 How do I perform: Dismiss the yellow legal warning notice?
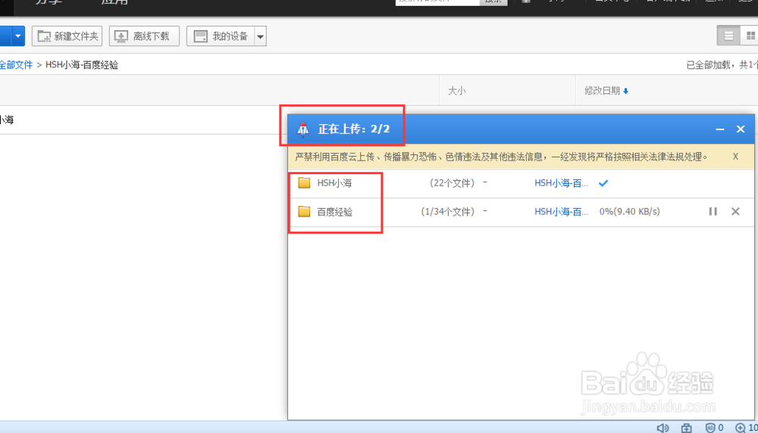[735, 157]
